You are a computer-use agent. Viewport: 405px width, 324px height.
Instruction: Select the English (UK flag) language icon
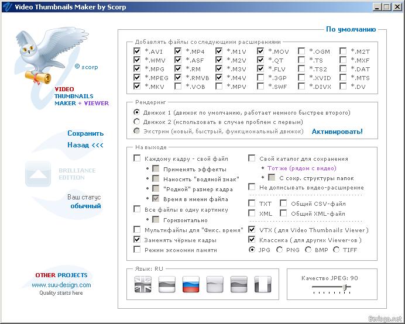143,284
